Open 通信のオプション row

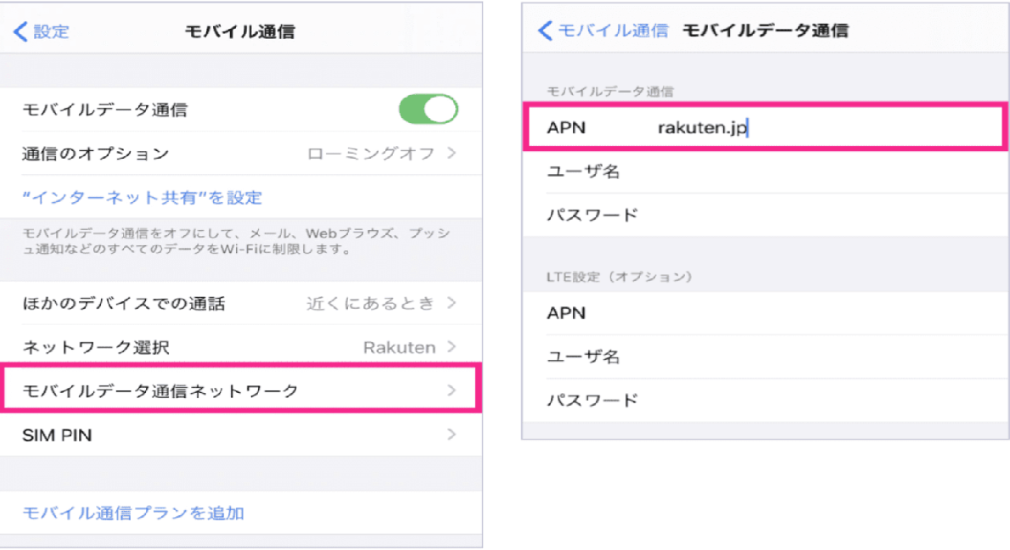(241, 154)
